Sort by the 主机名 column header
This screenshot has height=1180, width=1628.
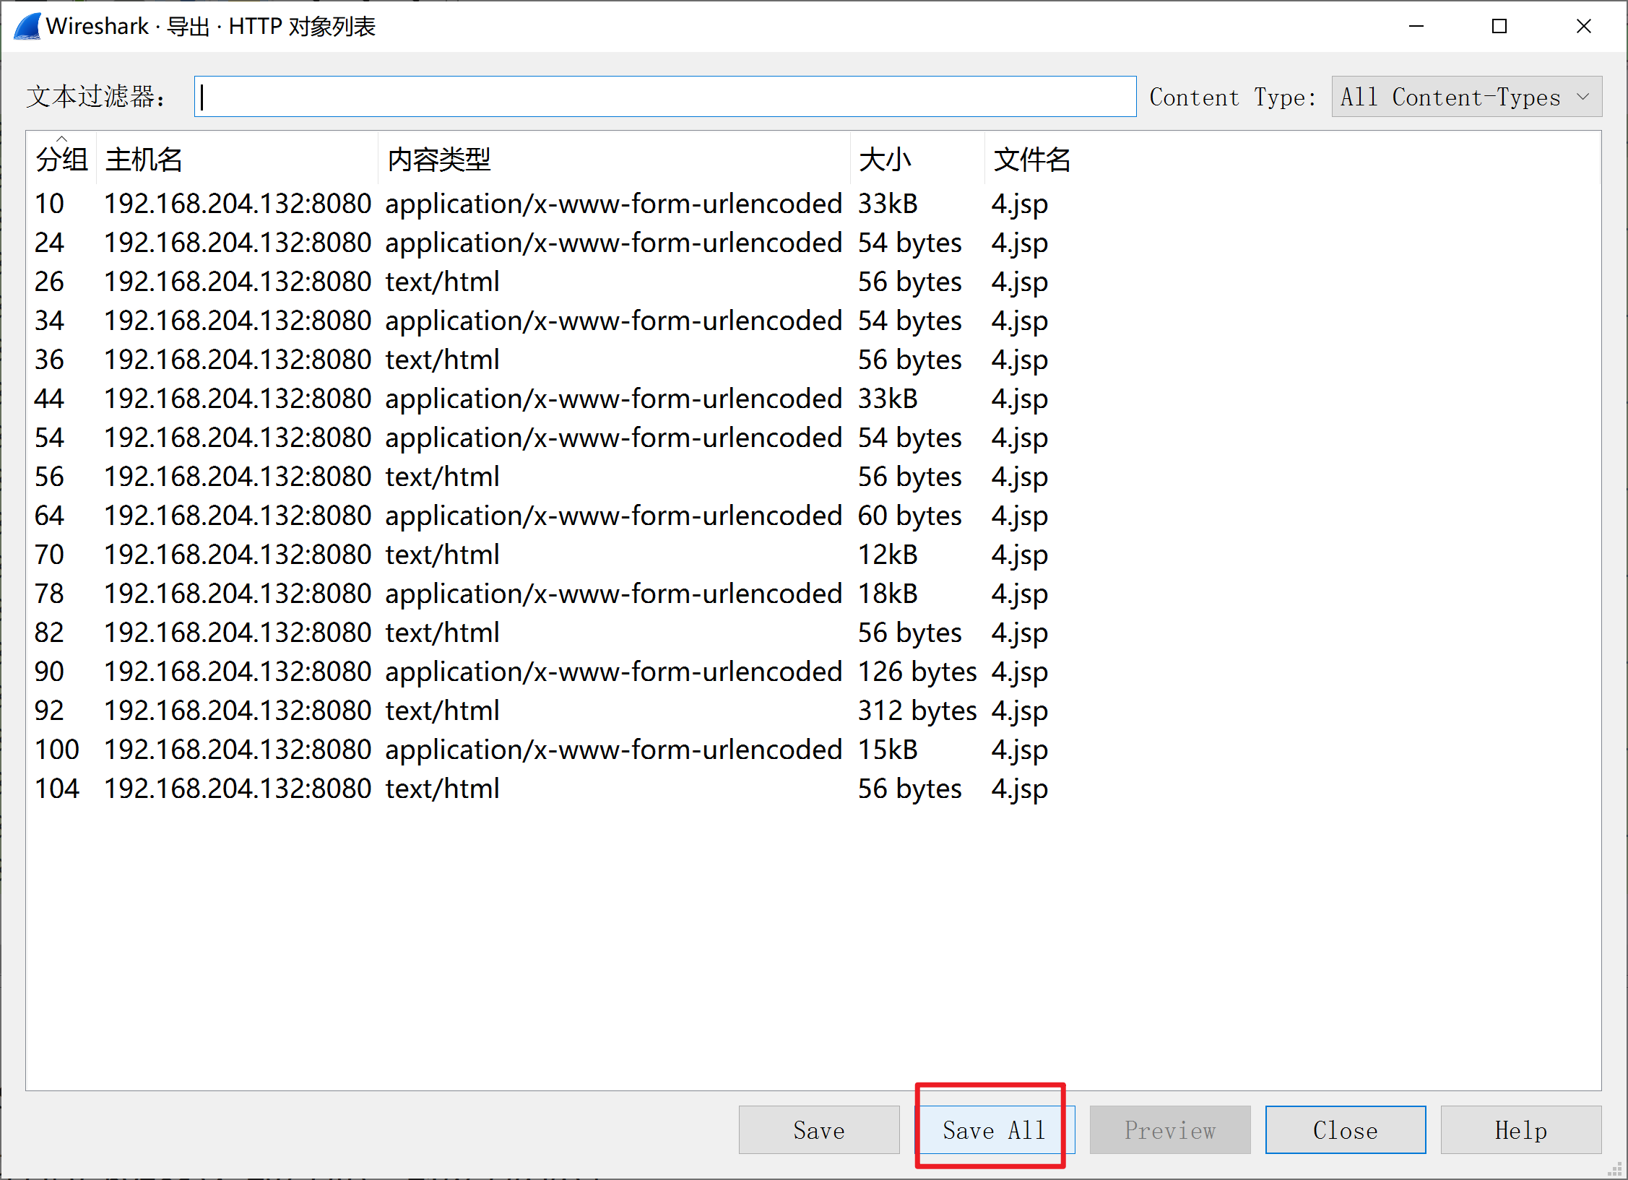[x=144, y=159]
